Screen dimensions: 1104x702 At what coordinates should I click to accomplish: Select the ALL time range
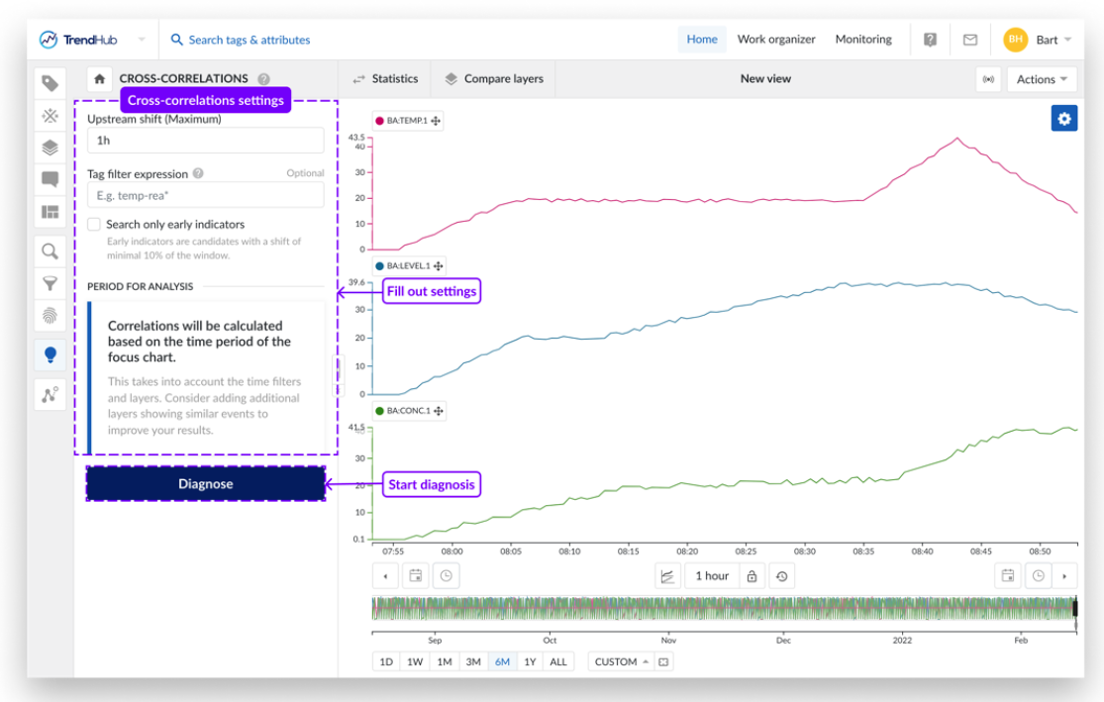pos(558,661)
